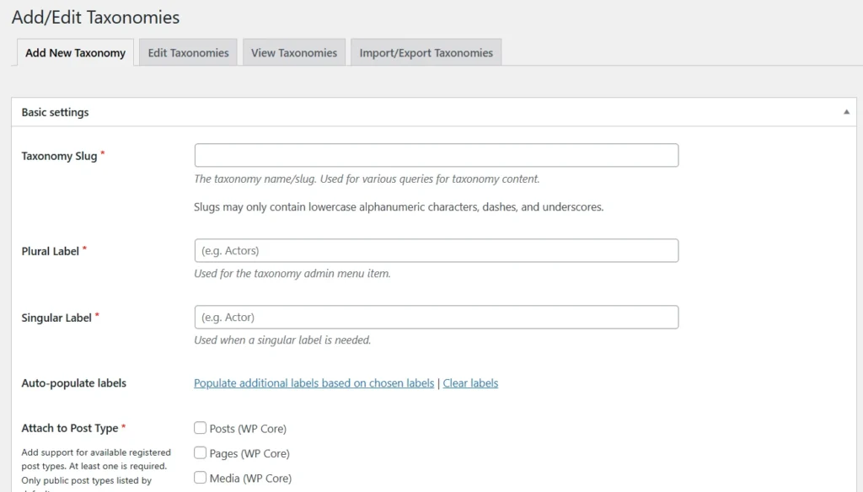
Task: Click the Attach to Post Type label
Action: (x=69, y=428)
